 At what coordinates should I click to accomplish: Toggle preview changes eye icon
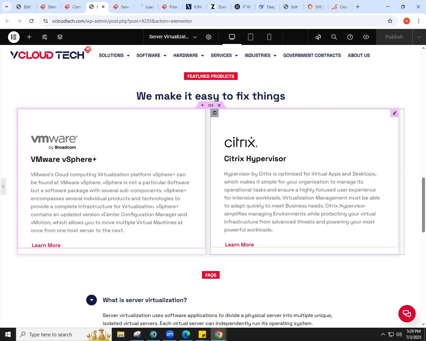tap(366, 37)
